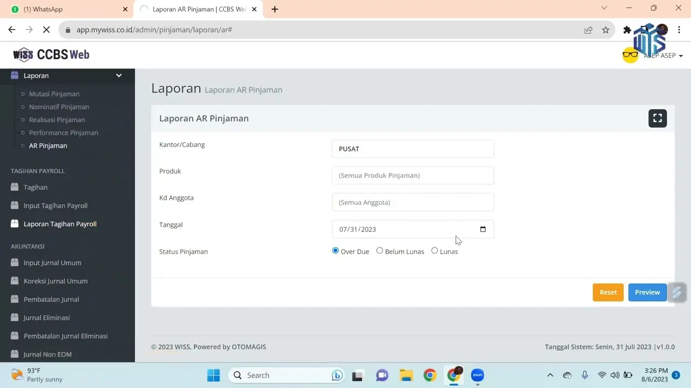
Task: Open Jurnal Eliminasi from the sidebar
Action: [x=46, y=317]
